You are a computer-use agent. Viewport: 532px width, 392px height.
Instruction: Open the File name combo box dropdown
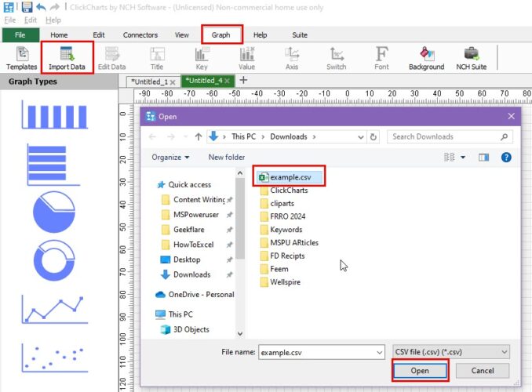point(379,353)
